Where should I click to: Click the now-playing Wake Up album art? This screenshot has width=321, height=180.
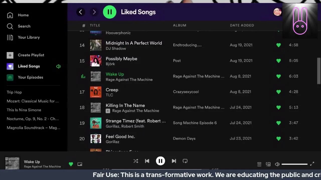coord(12,163)
